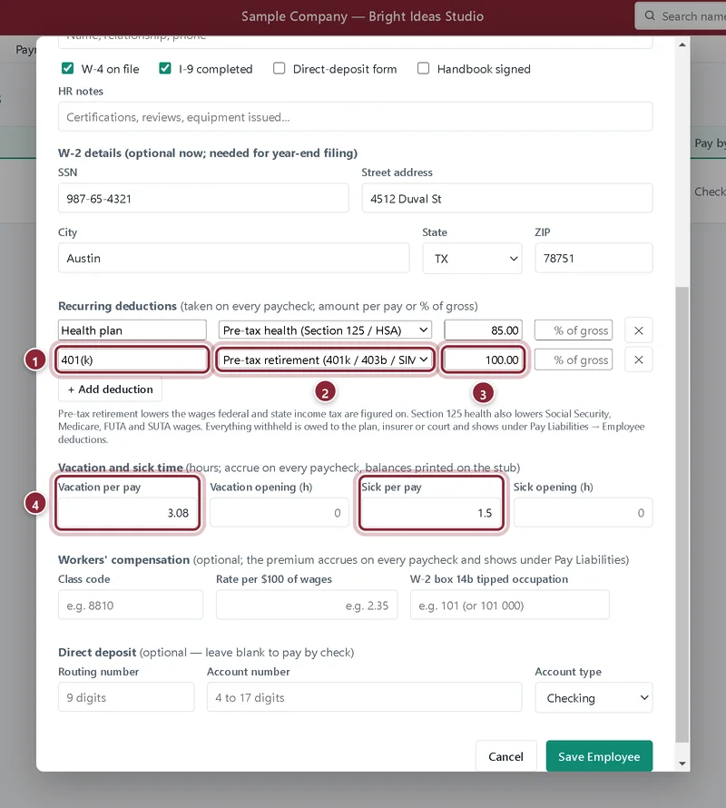The width and height of the screenshot is (726, 808).
Task: Click the W-2 details heading
Action: tap(208, 153)
